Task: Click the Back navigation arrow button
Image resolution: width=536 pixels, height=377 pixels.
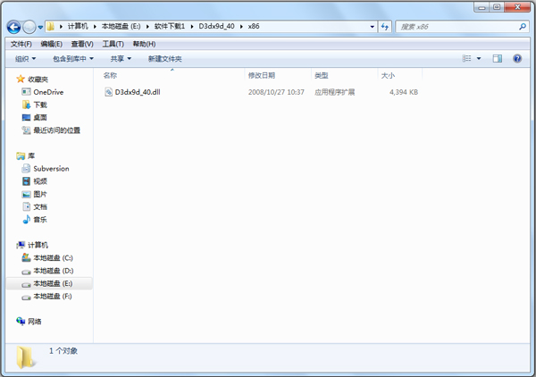Action: [14, 27]
